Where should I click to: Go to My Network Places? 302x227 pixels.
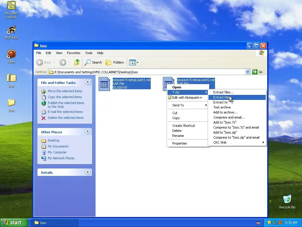[x=61, y=158]
